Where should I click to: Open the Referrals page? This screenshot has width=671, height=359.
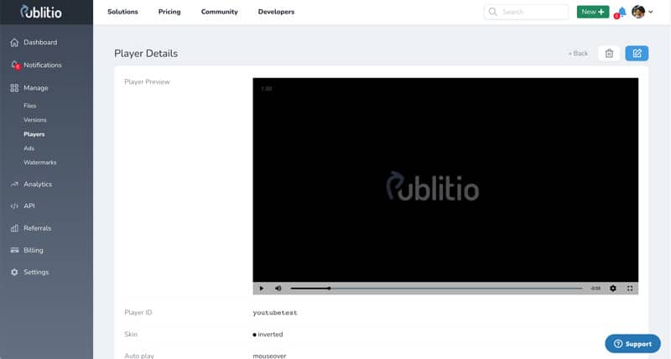pos(37,228)
